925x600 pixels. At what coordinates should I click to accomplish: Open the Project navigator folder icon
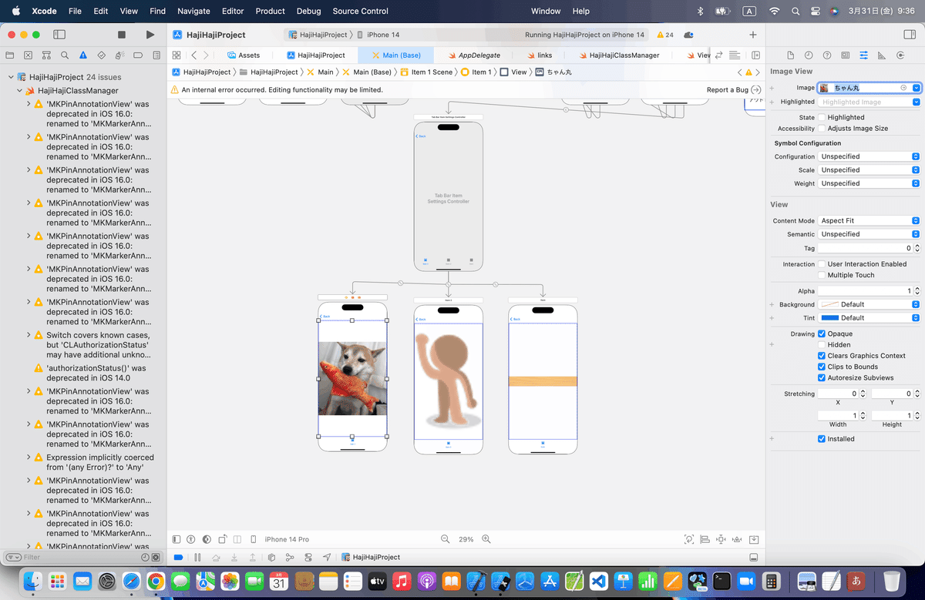pyautogui.click(x=10, y=55)
